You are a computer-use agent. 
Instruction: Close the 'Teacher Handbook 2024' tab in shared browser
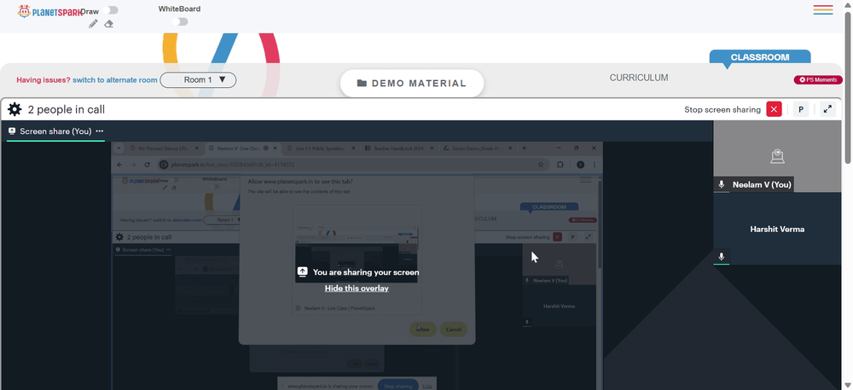coord(432,148)
